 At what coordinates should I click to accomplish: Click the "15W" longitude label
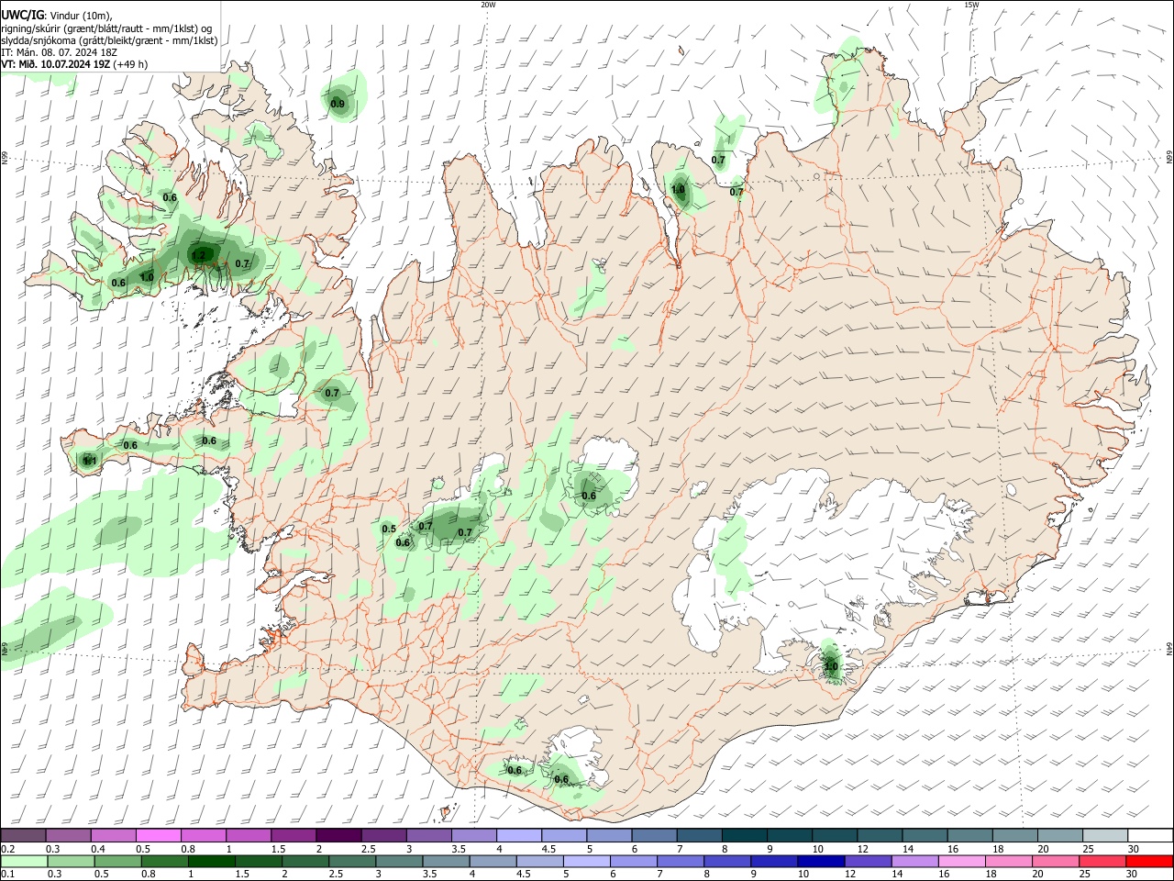pos(971,5)
